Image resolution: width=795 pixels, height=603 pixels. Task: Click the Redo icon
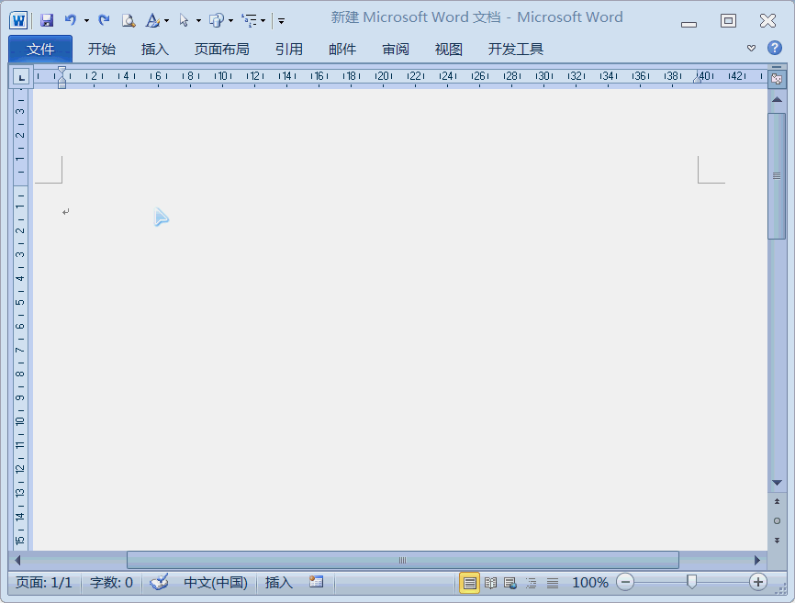(103, 19)
